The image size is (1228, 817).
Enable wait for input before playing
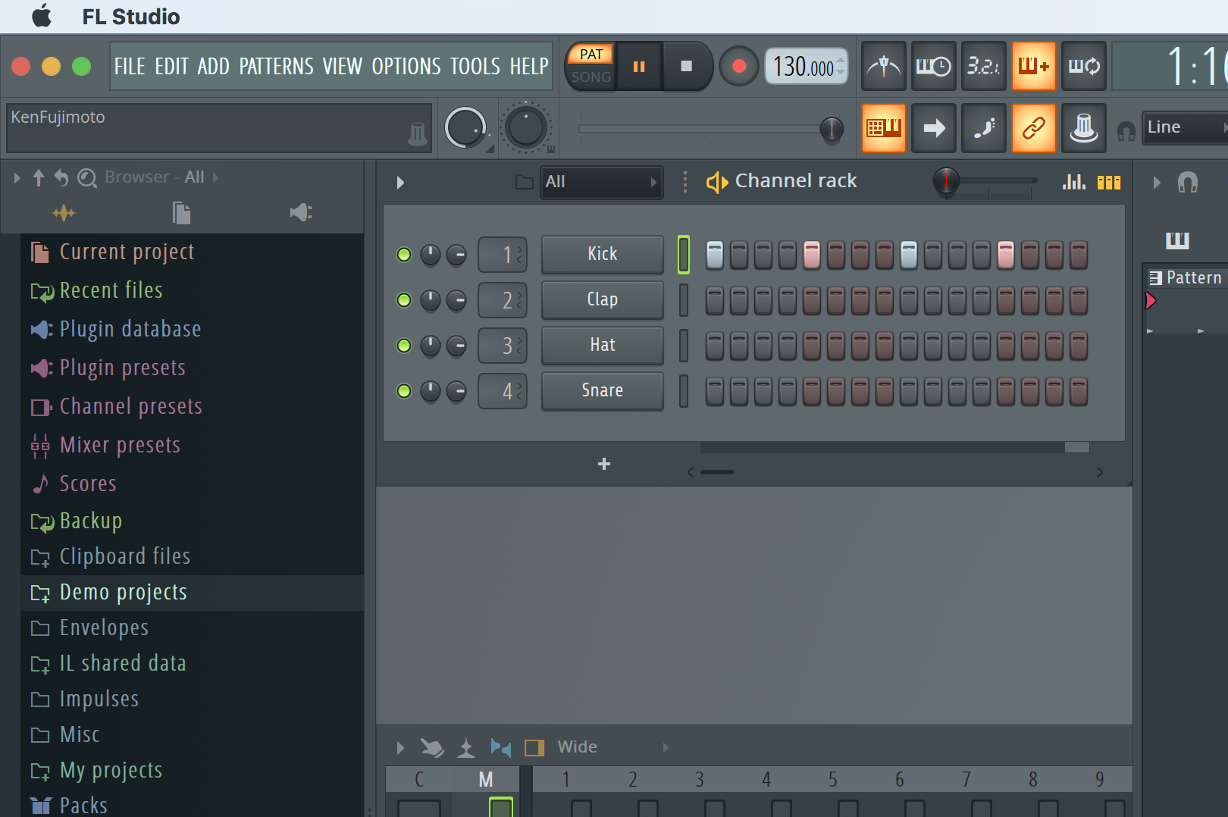click(933, 67)
